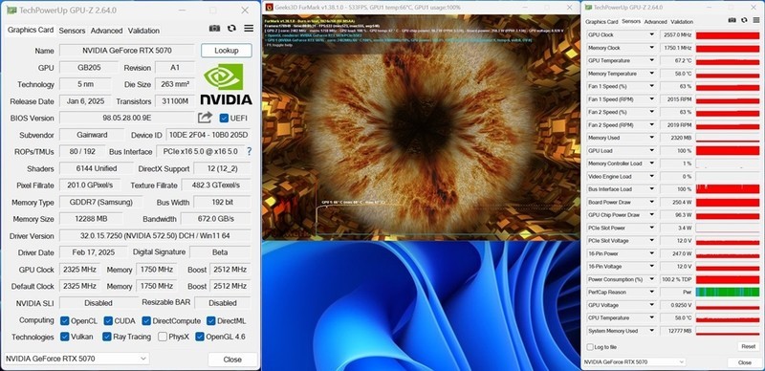This screenshot has height=371, width=765.
Task: Switch to Graphics Card tab in right GPU-Z window
Action: coord(601,22)
